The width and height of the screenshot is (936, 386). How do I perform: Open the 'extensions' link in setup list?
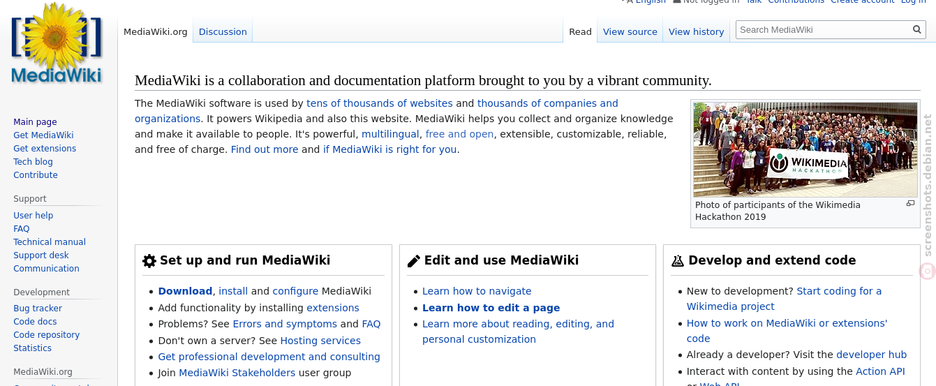[x=333, y=308]
